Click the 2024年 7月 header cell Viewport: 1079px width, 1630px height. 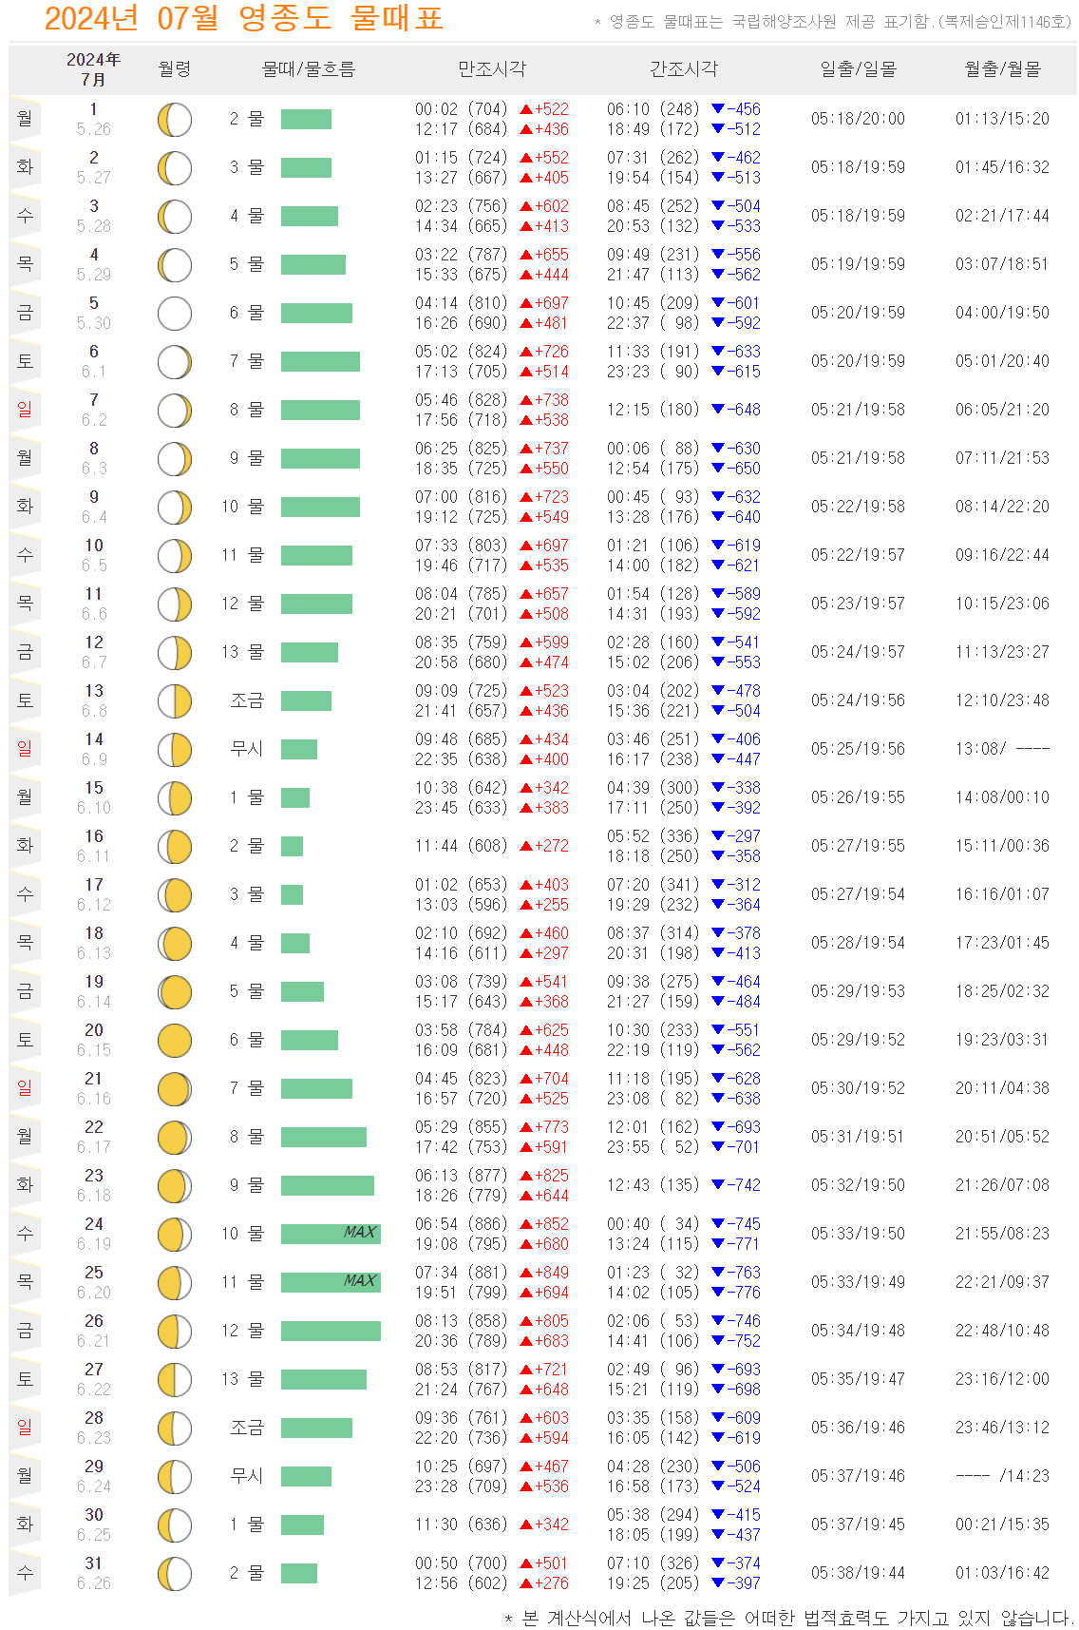[93, 69]
